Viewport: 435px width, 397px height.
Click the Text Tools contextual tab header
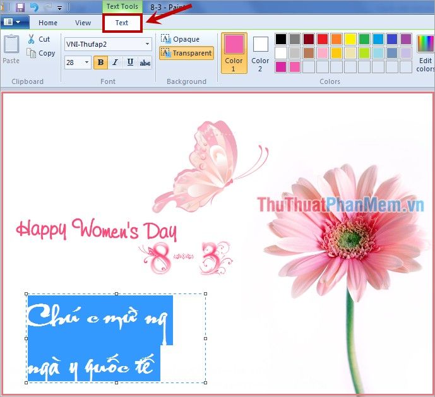click(x=122, y=6)
